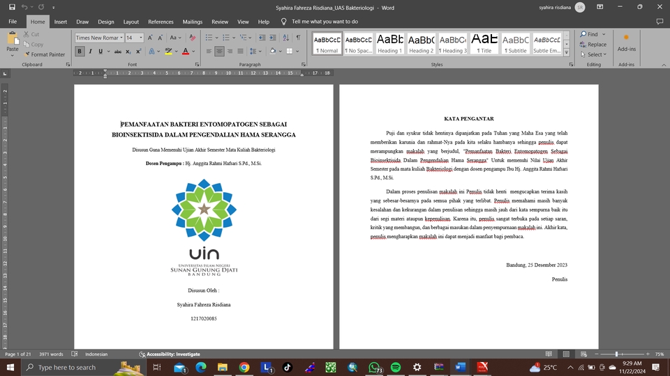Image resolution: width=670 pixels, height=376 pixels.
Task: Increase font size with grow icon
Action: pyautogui.click(x=150, y=38)
